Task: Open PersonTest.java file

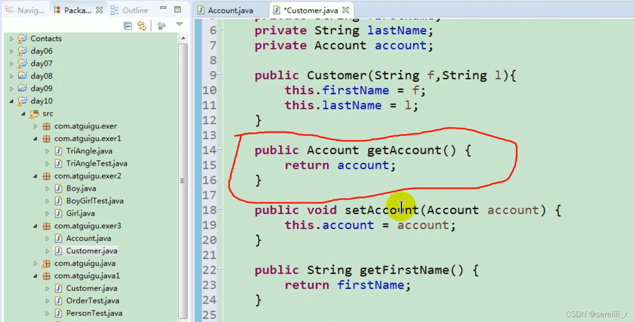Action: [94, 313]
